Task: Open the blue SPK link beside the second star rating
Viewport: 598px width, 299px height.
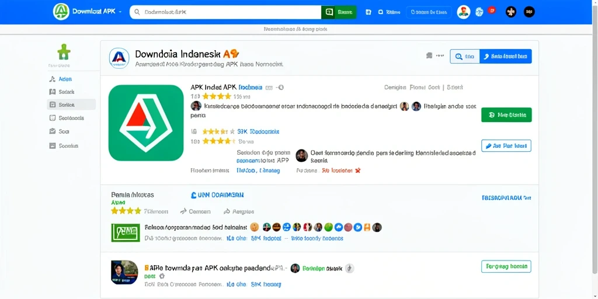Action: (258, 131)
